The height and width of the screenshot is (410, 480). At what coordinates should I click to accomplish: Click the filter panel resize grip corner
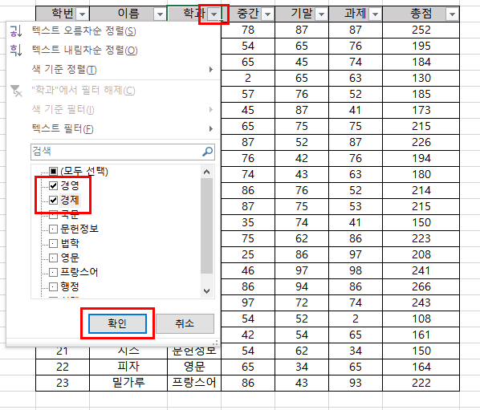216,343
